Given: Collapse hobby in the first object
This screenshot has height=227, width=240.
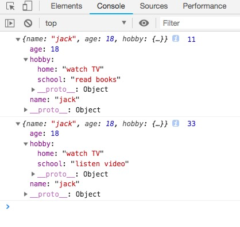Looking at the screenshot, I should point(26,60).
